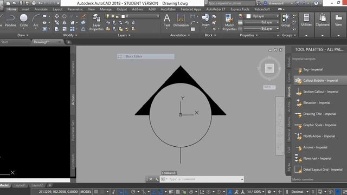Select the Polyline tool
Viewport: 347px width, 195px height.
click(10, 21)
